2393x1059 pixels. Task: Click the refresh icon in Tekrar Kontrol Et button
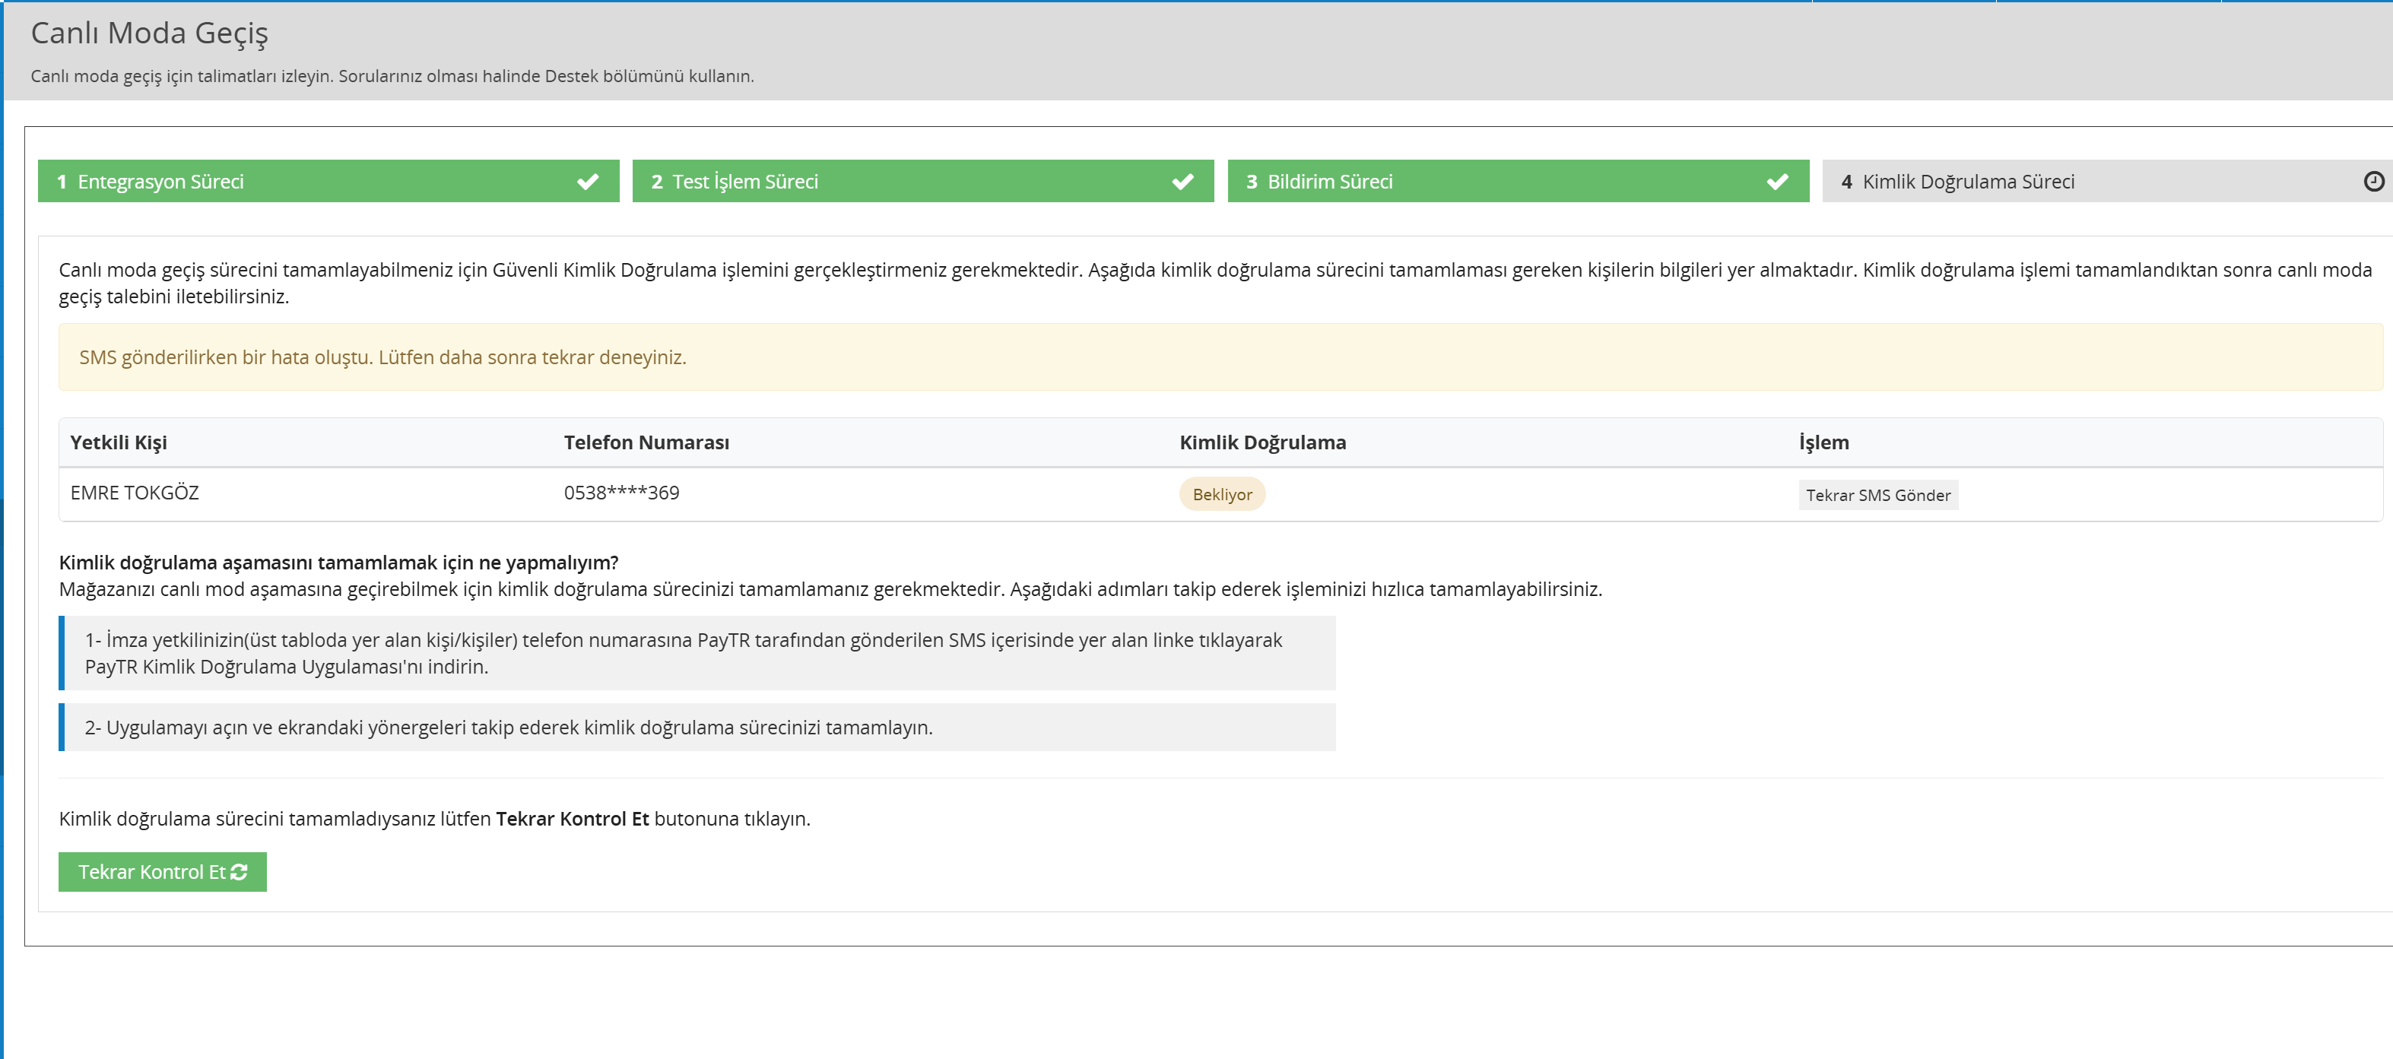tap(239, 871)
